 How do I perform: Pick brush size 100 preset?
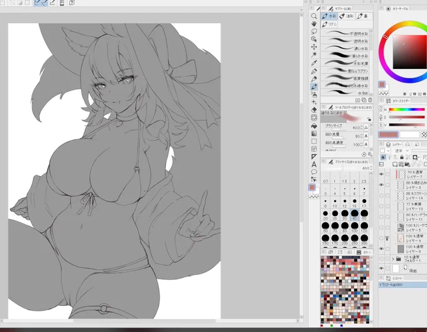pos(355,227)
